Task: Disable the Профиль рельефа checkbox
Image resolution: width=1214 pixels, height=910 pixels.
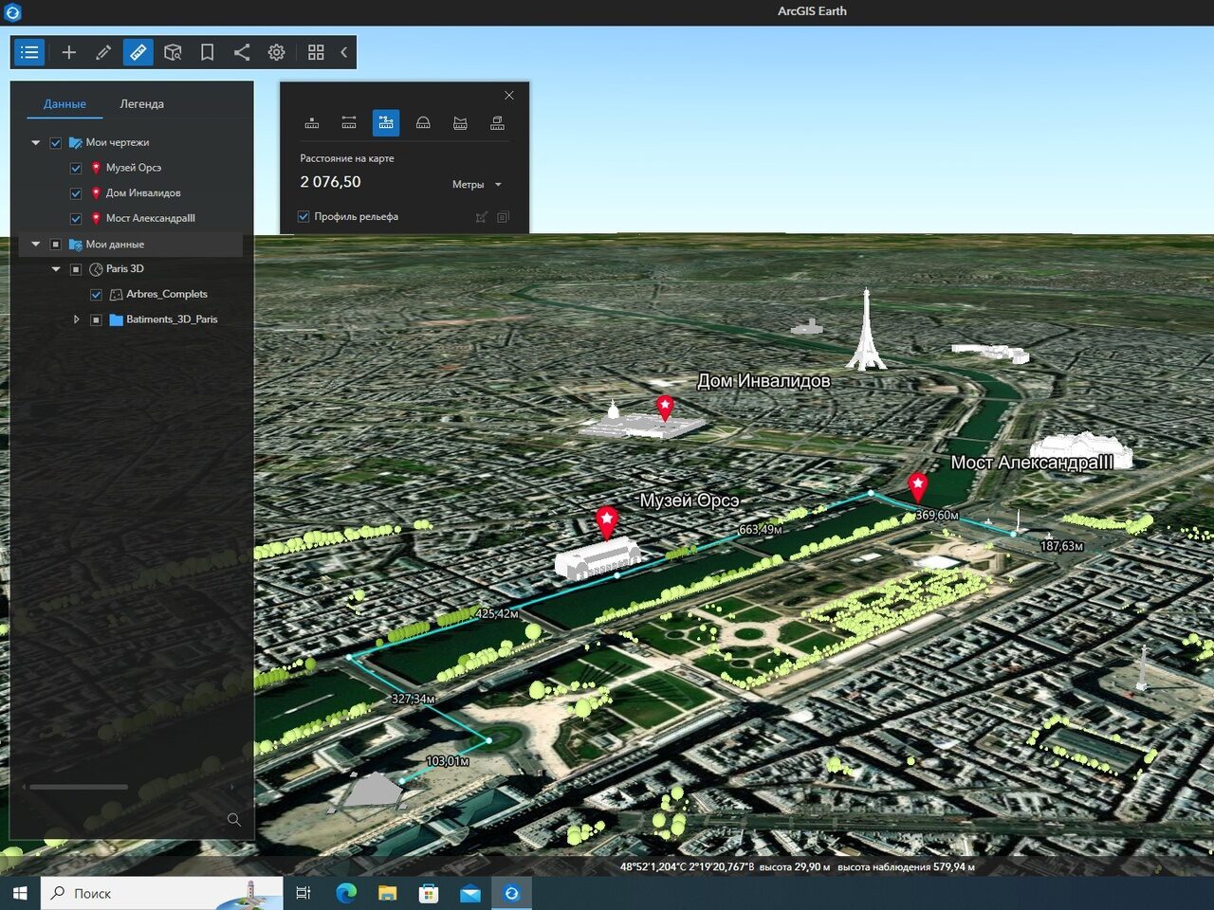Action: (x=303, y=216)
